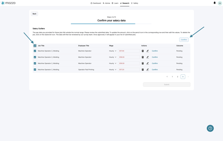Change Hourly wage type for $17.20 row
Viewport: 223px width, 141px height.
[112, 70]
